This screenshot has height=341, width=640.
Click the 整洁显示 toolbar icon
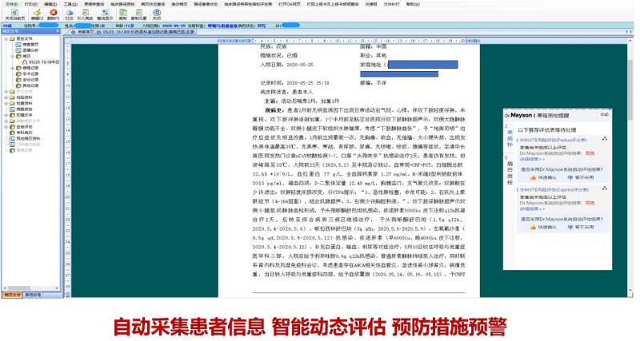click(106, 14)
